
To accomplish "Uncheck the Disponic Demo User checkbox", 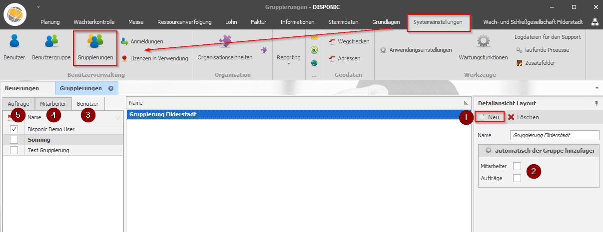I will click(14, 129).
